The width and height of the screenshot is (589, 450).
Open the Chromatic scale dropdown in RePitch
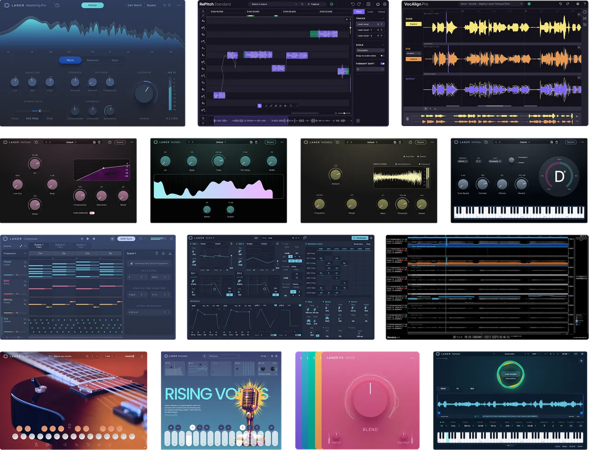(x=370, y=51)
